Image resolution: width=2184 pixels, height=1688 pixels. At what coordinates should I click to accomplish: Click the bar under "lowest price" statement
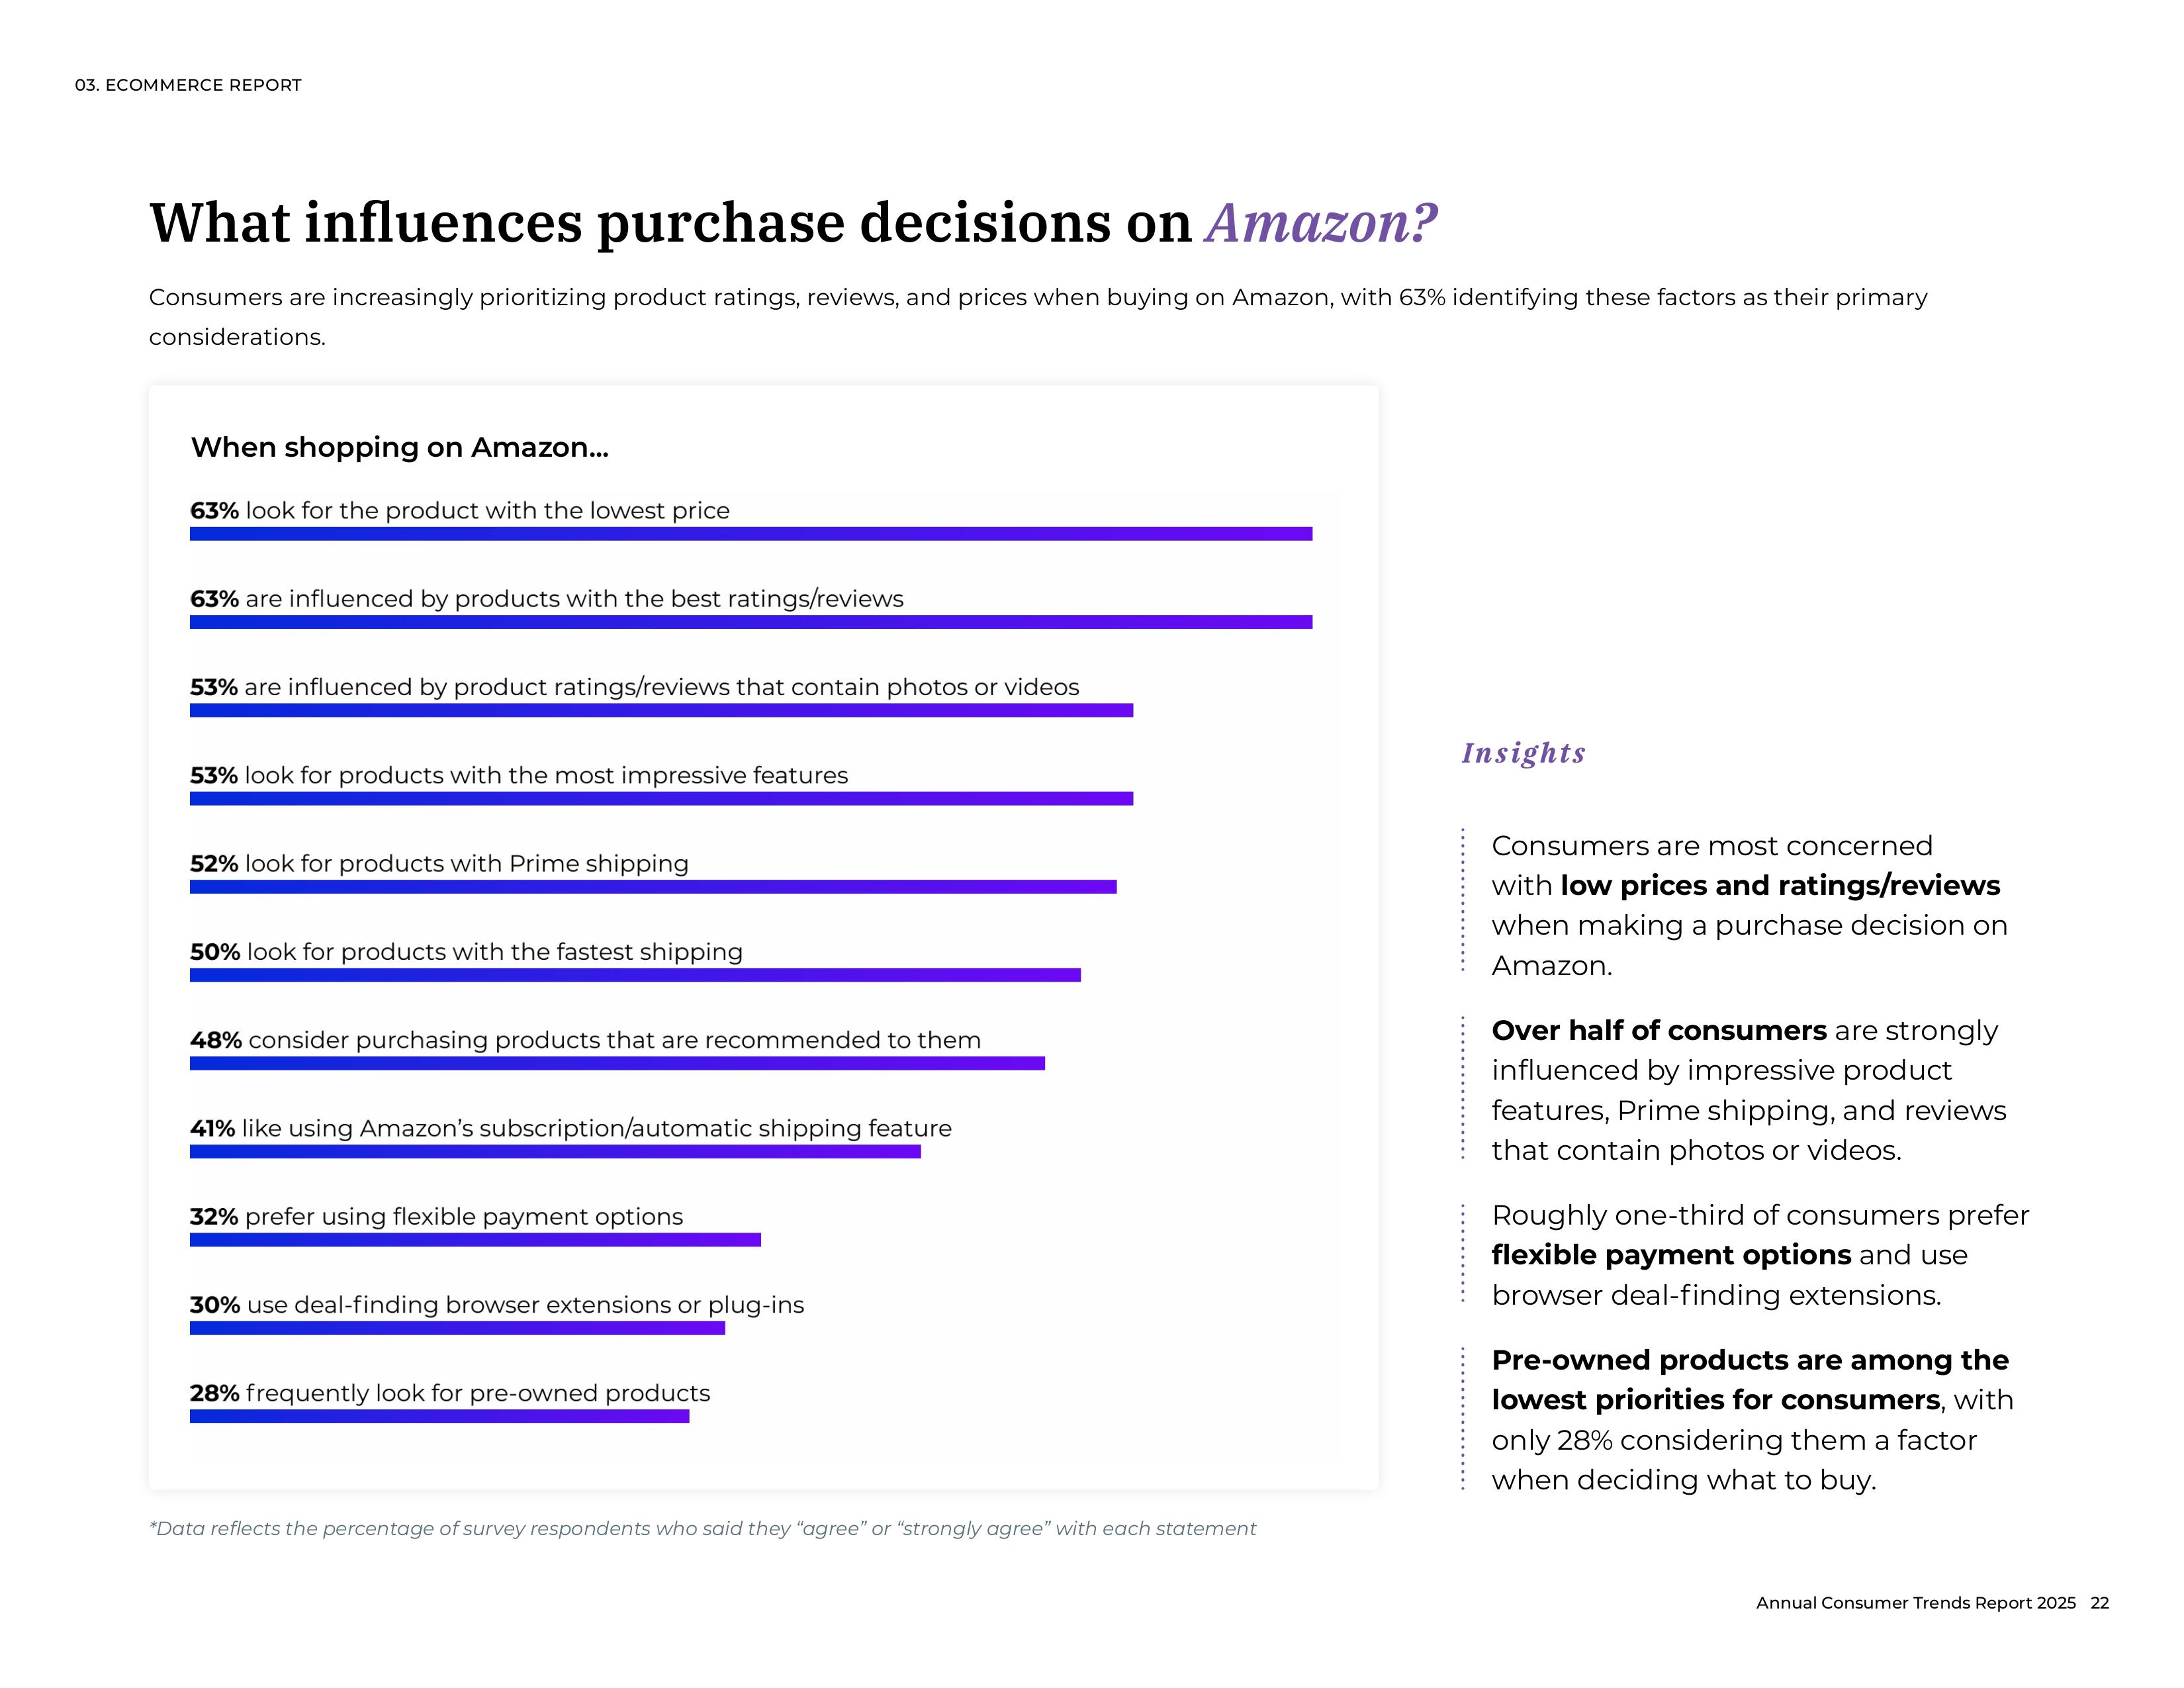pyautogui.click(x=750, y=534)
